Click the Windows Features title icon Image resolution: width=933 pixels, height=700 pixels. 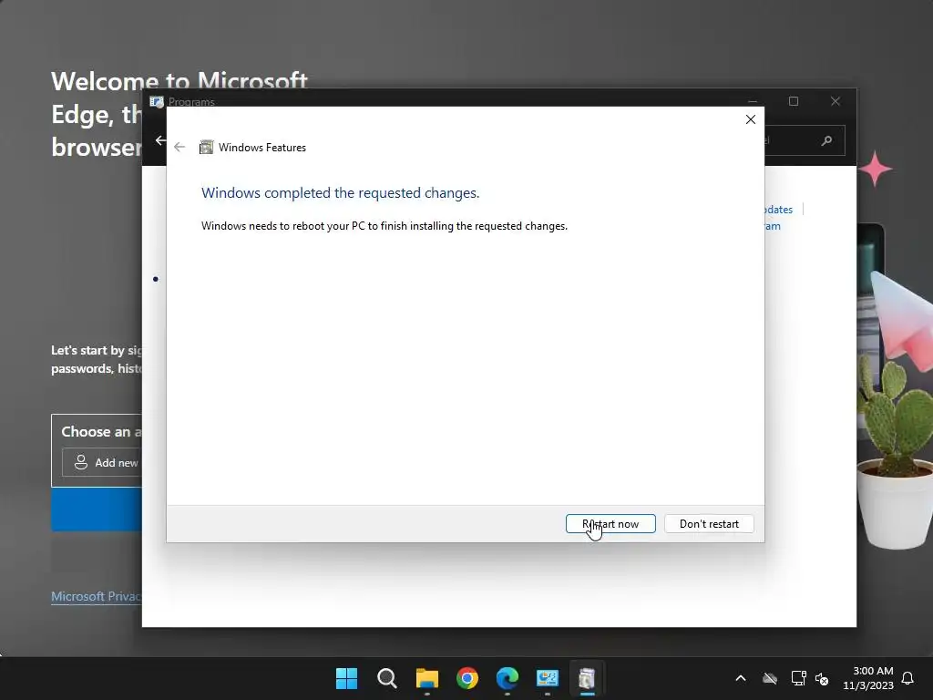pos(207,147)
